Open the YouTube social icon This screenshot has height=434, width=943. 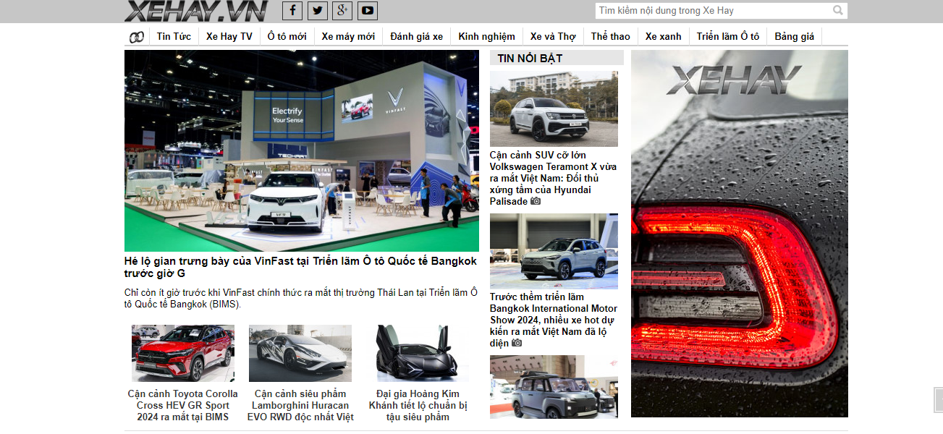click(x=368, y=10)
